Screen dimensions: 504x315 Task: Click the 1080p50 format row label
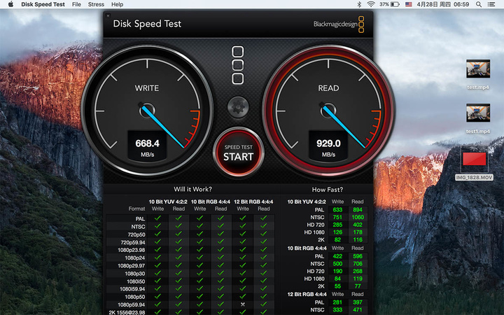coord(134,297)
